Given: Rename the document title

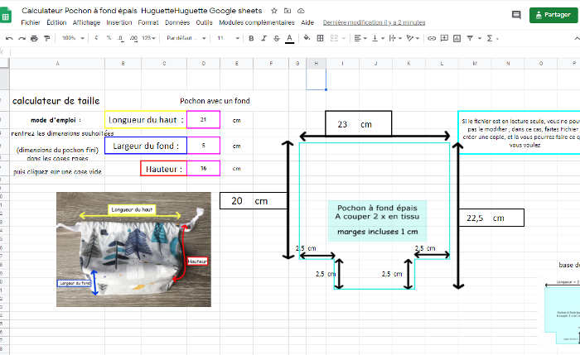Looking at the screenshot, I should [142, 11].
